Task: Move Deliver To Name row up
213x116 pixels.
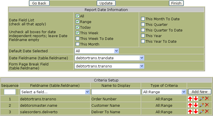Action: click(x=190, y=112)
